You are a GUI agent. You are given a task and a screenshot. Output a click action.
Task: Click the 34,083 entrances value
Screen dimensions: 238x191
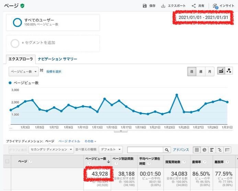click(179, 174)
